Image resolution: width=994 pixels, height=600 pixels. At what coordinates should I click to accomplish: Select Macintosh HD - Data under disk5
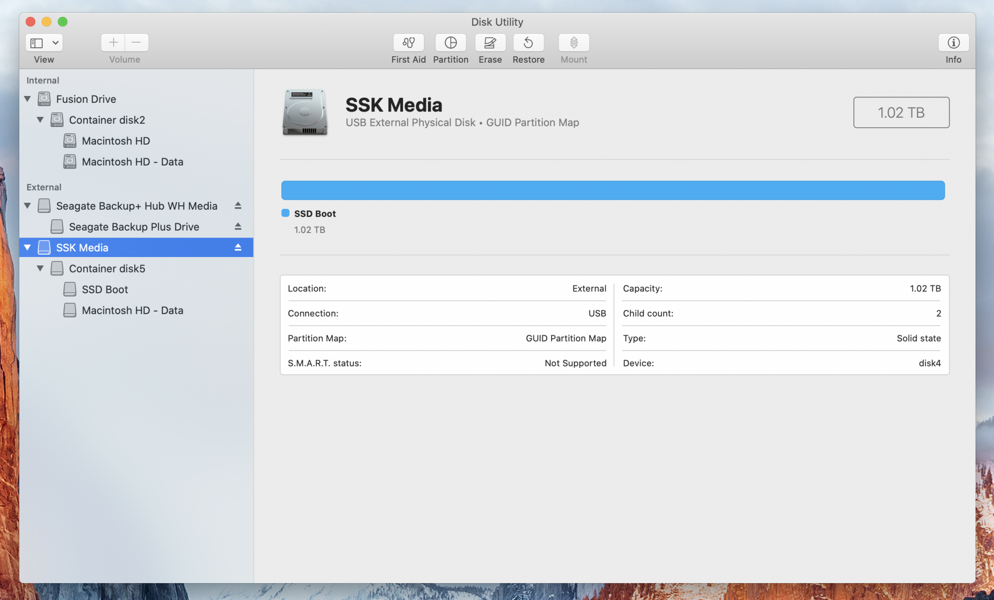tap(136, 310)
